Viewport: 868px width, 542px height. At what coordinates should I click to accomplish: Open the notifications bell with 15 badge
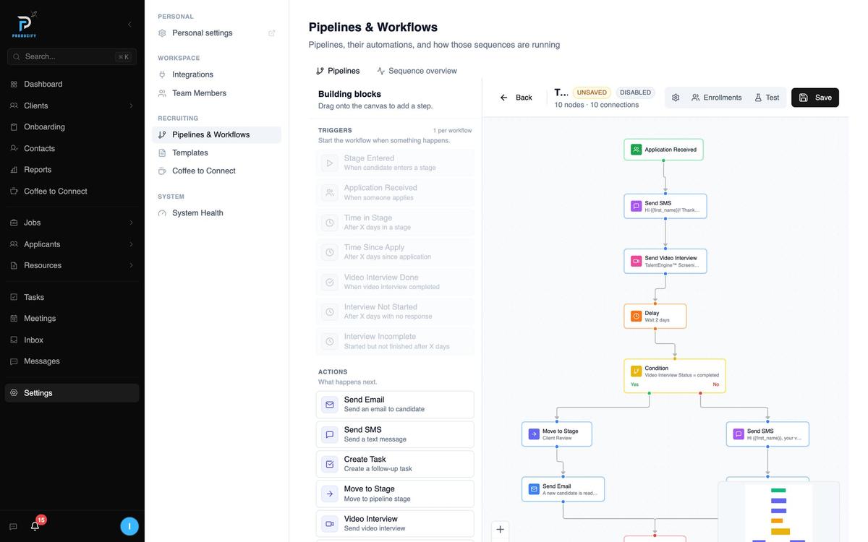(35, 526)
